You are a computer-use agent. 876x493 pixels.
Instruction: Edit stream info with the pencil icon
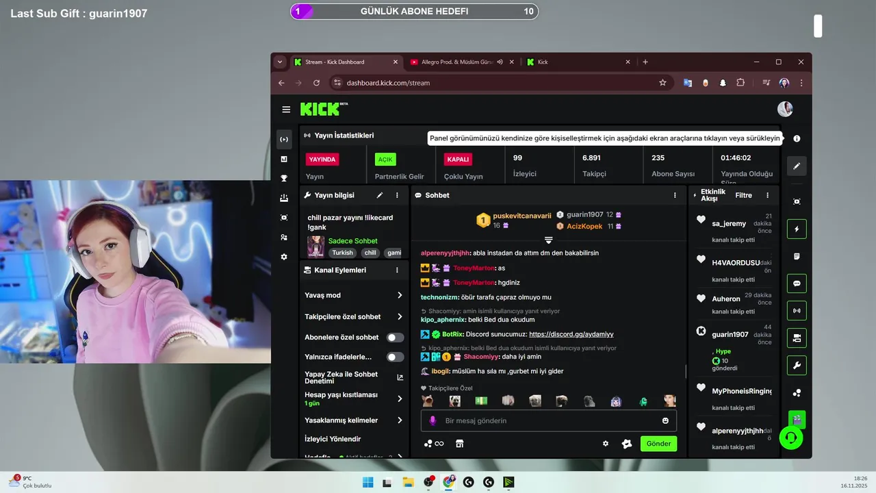380,195
